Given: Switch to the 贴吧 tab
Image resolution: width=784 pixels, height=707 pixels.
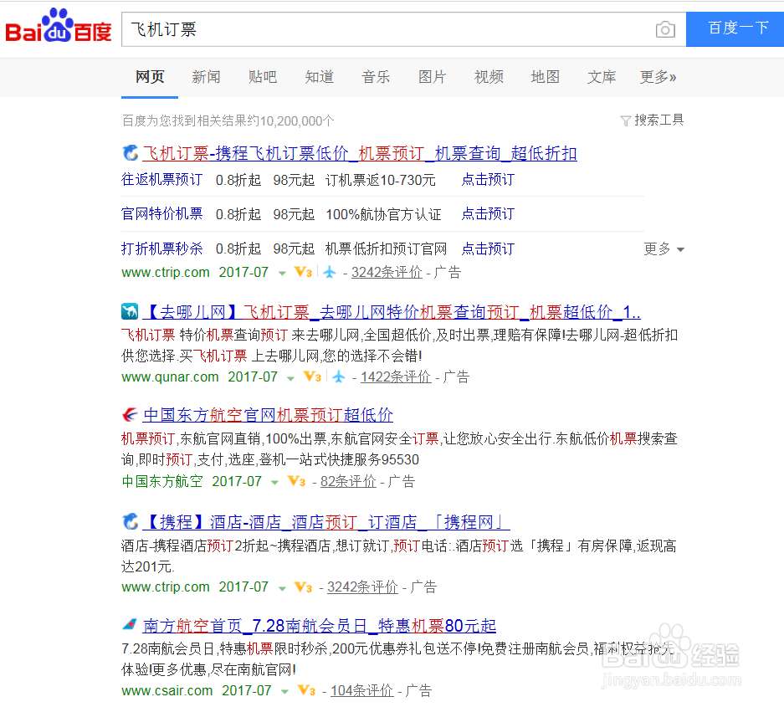Looking at the screenshot, I should coord(263,76).
